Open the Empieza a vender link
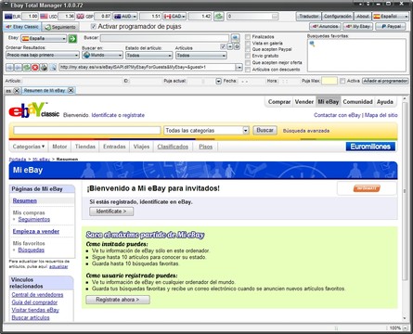Image resolution: width=413 pixels, height=334 pixels. point(36,231)
